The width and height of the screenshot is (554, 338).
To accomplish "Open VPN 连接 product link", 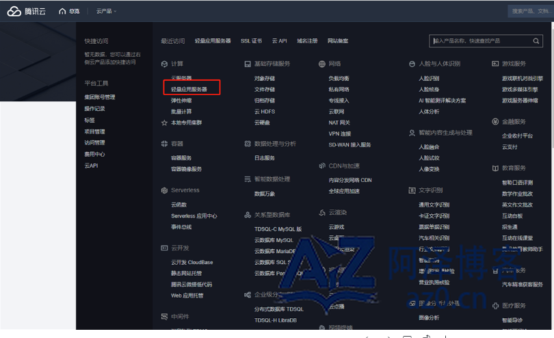I will click(x=340, y=134).
